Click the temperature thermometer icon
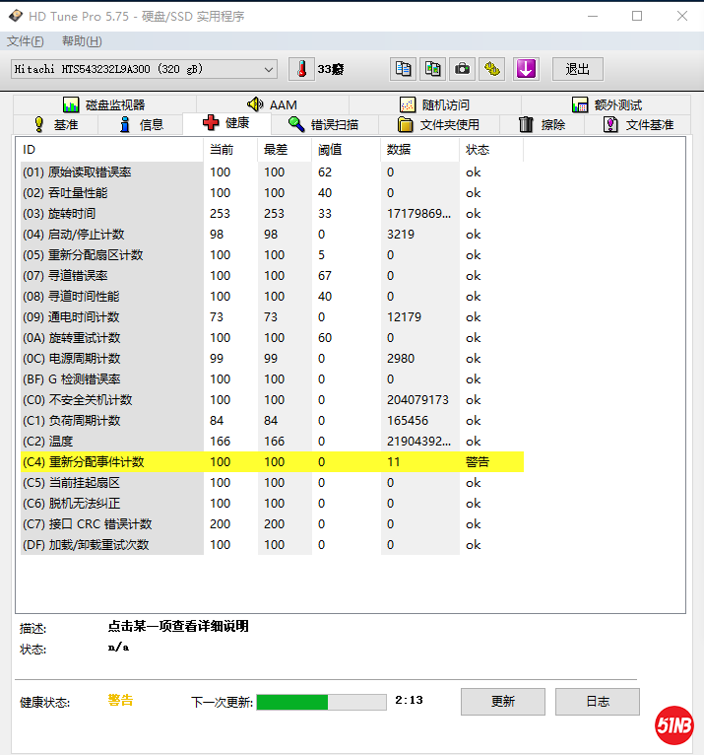Screen dimensions: 704x755 click(301, 69)
